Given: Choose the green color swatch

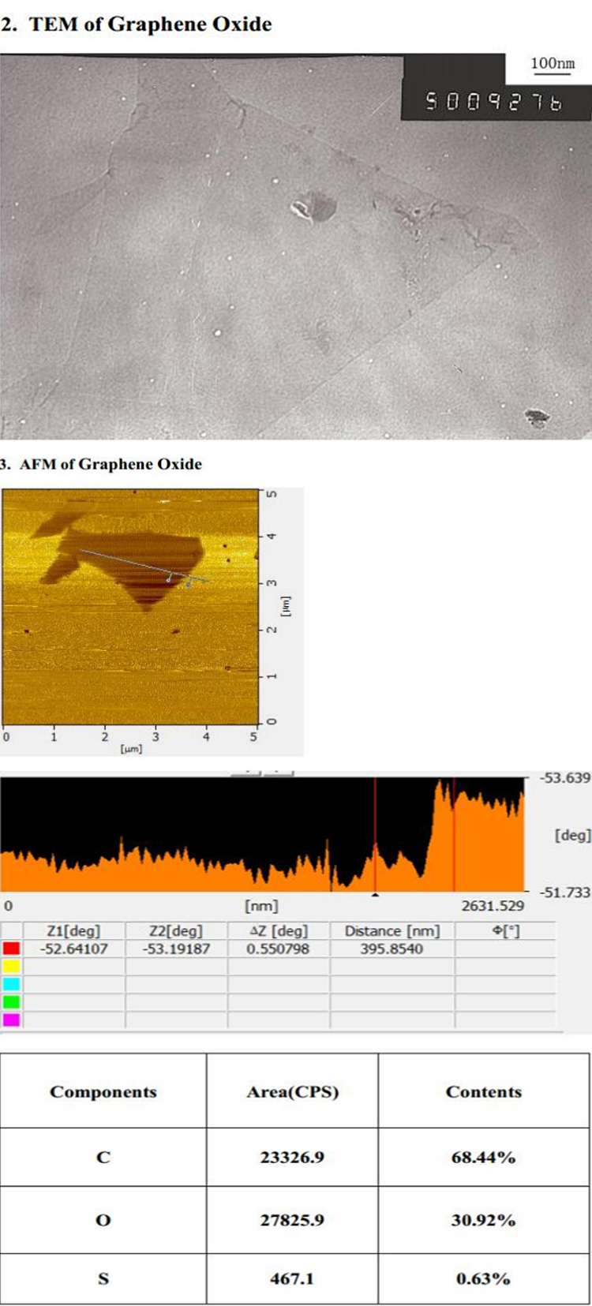Looking at the screenshot, I should click(12, 1002).
